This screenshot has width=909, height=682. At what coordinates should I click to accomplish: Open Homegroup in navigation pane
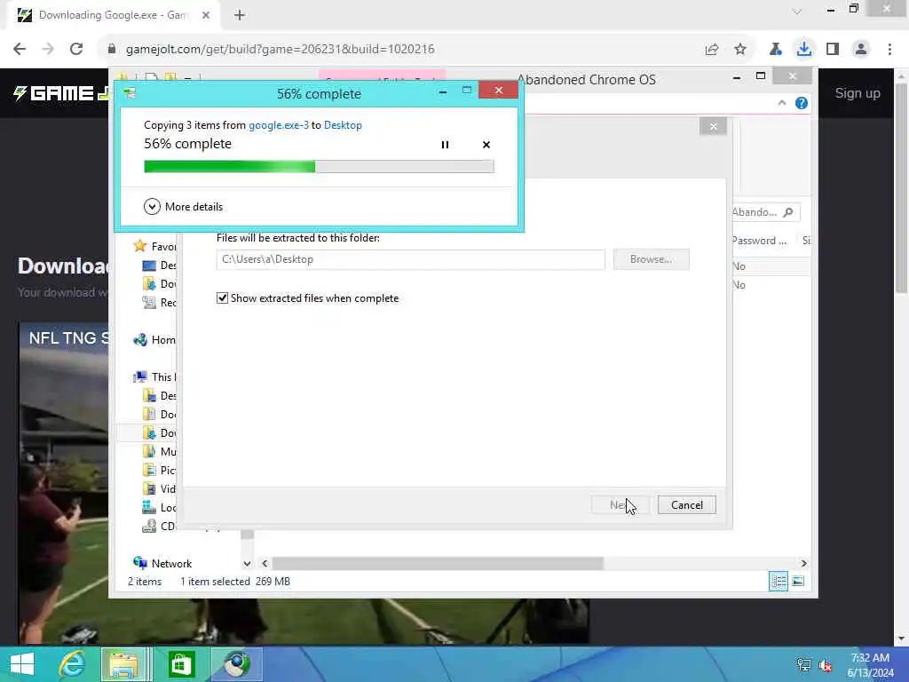click(154, 340)
